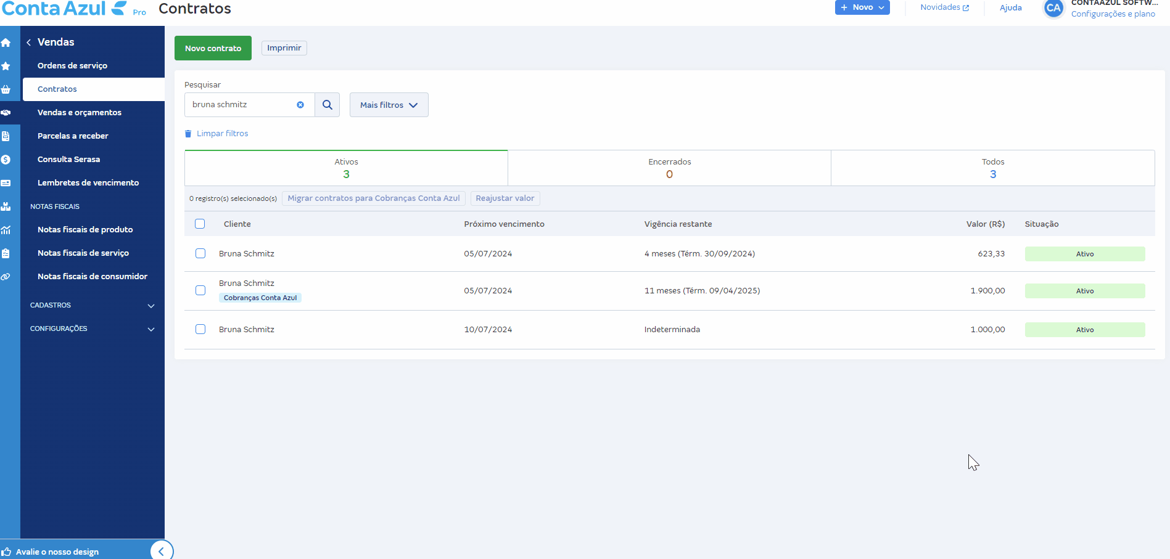Switch to the Ativos tab
The height and width of the screenshot is (559, 1170).
click(x=346, y=168)
